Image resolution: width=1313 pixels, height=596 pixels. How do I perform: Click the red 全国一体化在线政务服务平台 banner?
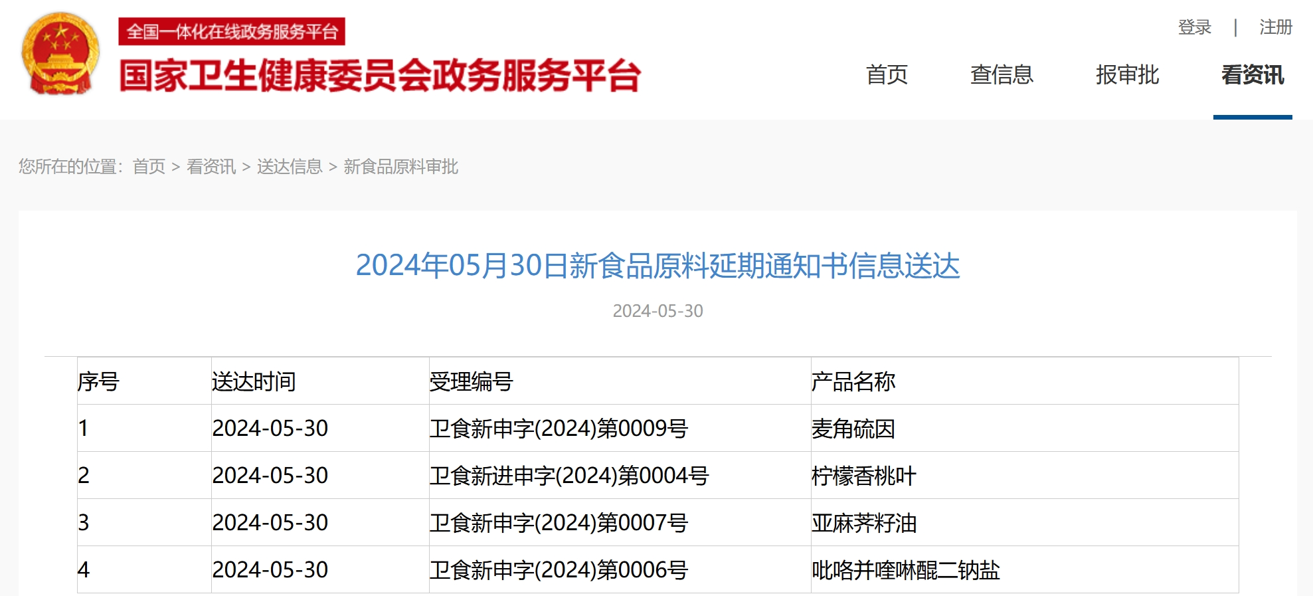click(232, 31)
